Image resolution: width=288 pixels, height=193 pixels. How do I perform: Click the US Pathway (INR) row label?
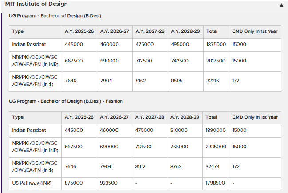coord(28,183)
